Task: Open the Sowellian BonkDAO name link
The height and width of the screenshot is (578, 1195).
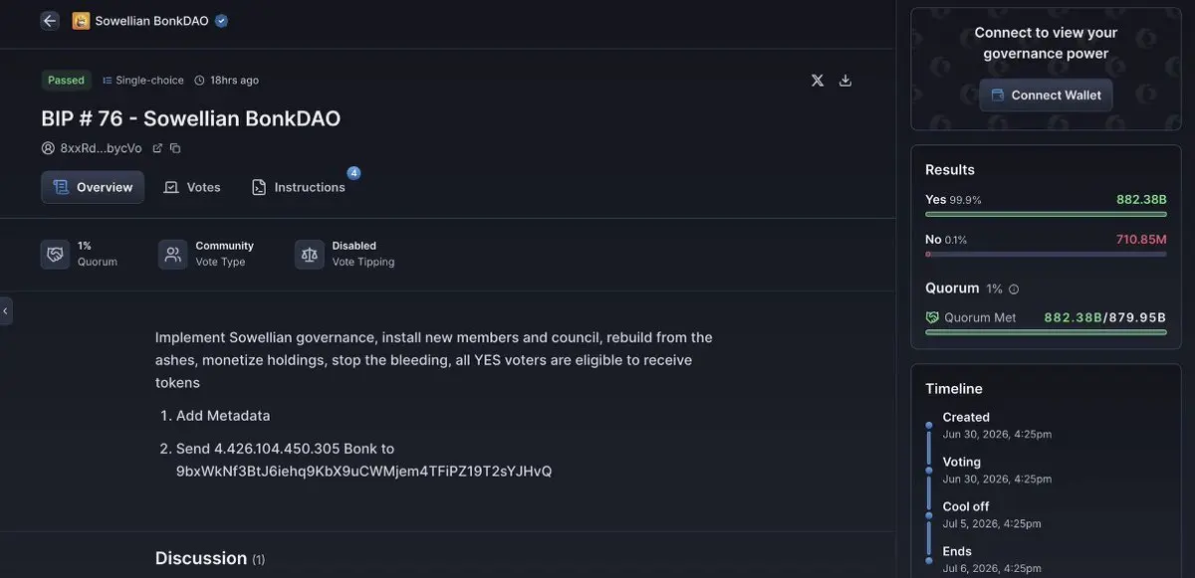Action: point(151,20)
